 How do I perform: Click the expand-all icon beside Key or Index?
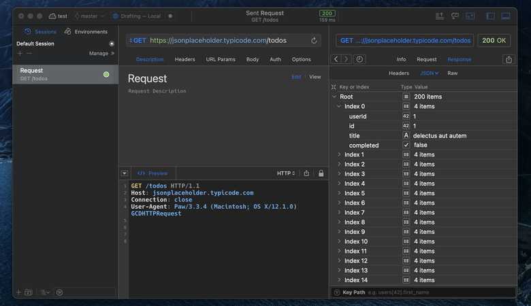[334, 87]
